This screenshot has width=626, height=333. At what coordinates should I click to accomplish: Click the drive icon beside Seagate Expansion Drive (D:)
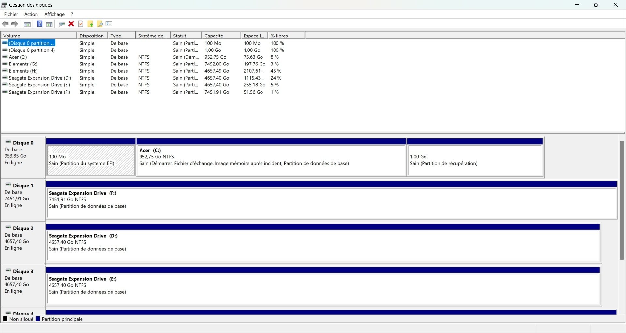point(5,78)
